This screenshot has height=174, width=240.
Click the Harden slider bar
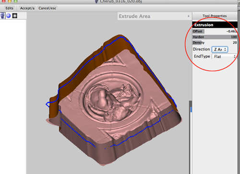[215, 37]
